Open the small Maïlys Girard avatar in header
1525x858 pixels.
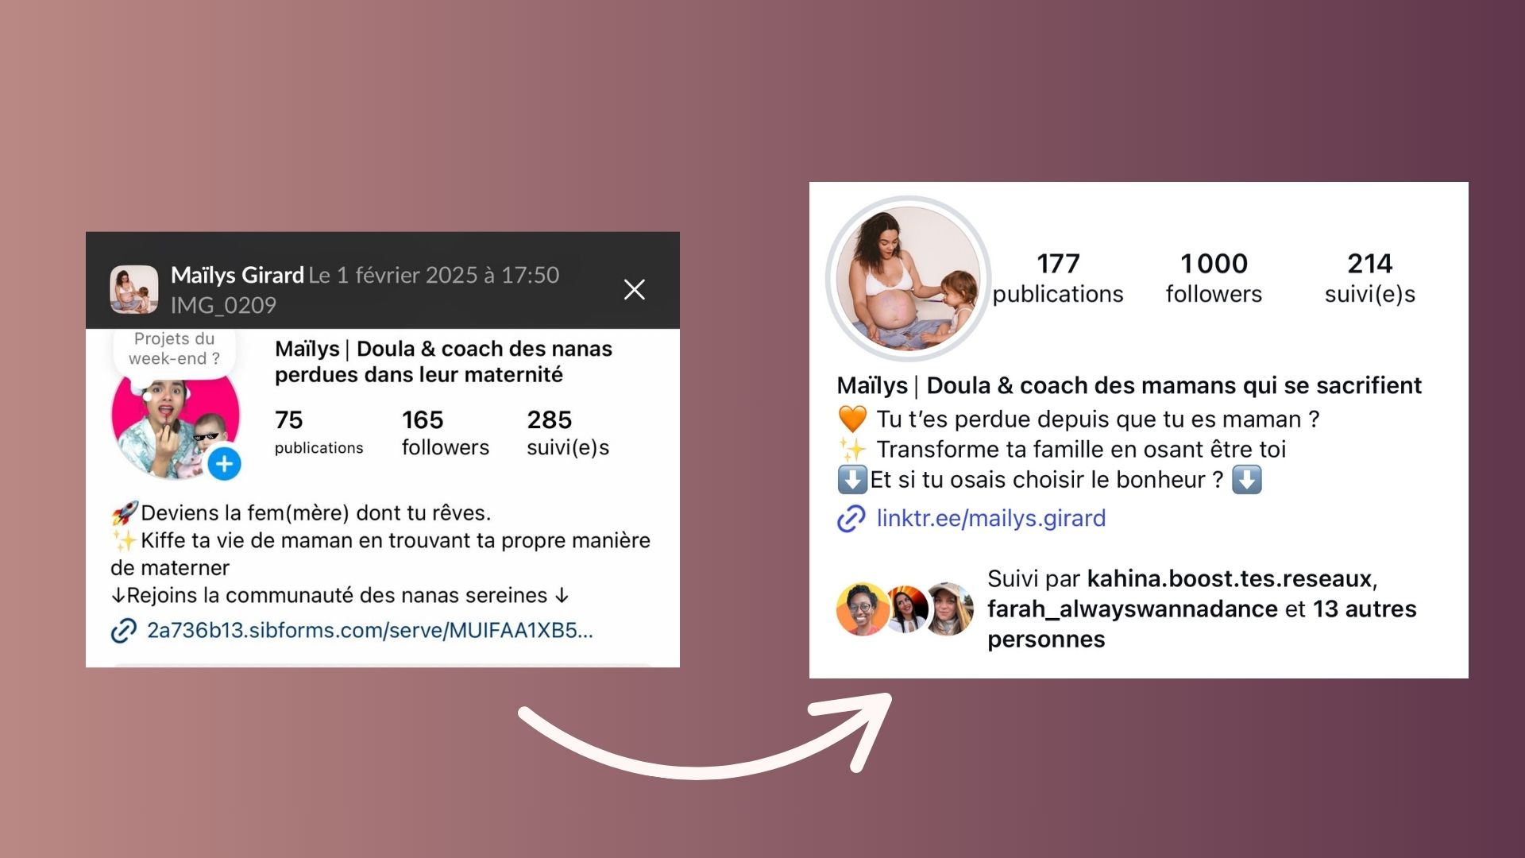pyautogui.click(x=133, y=289)
